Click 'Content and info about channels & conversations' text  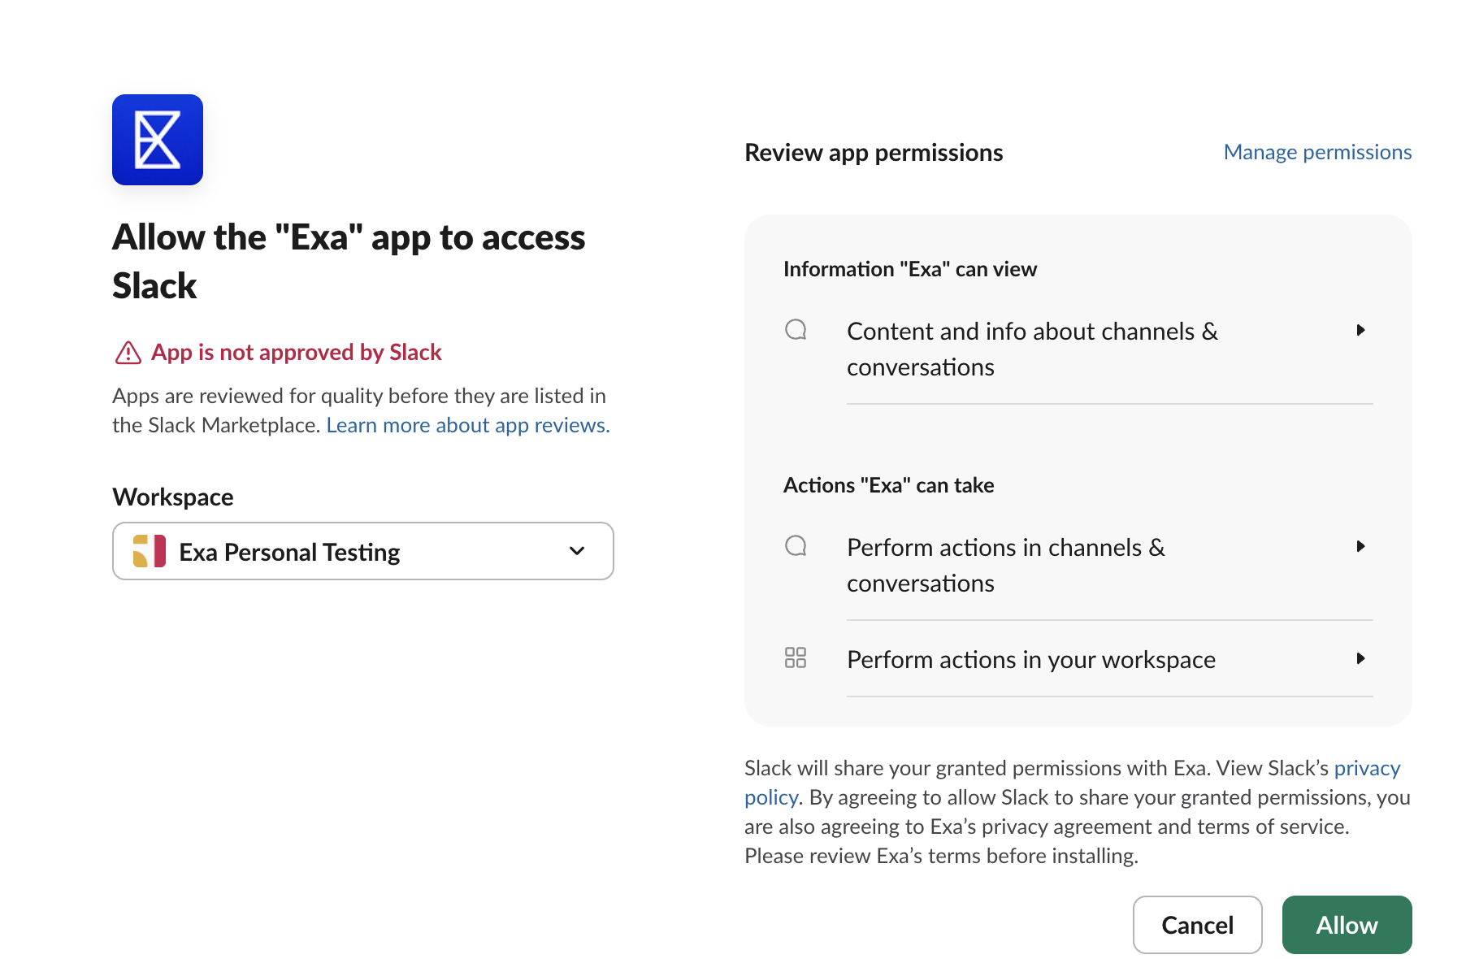point(1032,349)
